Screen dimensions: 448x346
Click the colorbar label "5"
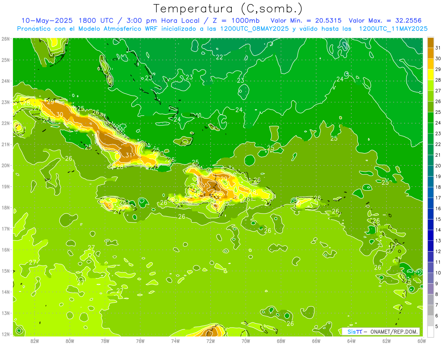click(437, 327)
